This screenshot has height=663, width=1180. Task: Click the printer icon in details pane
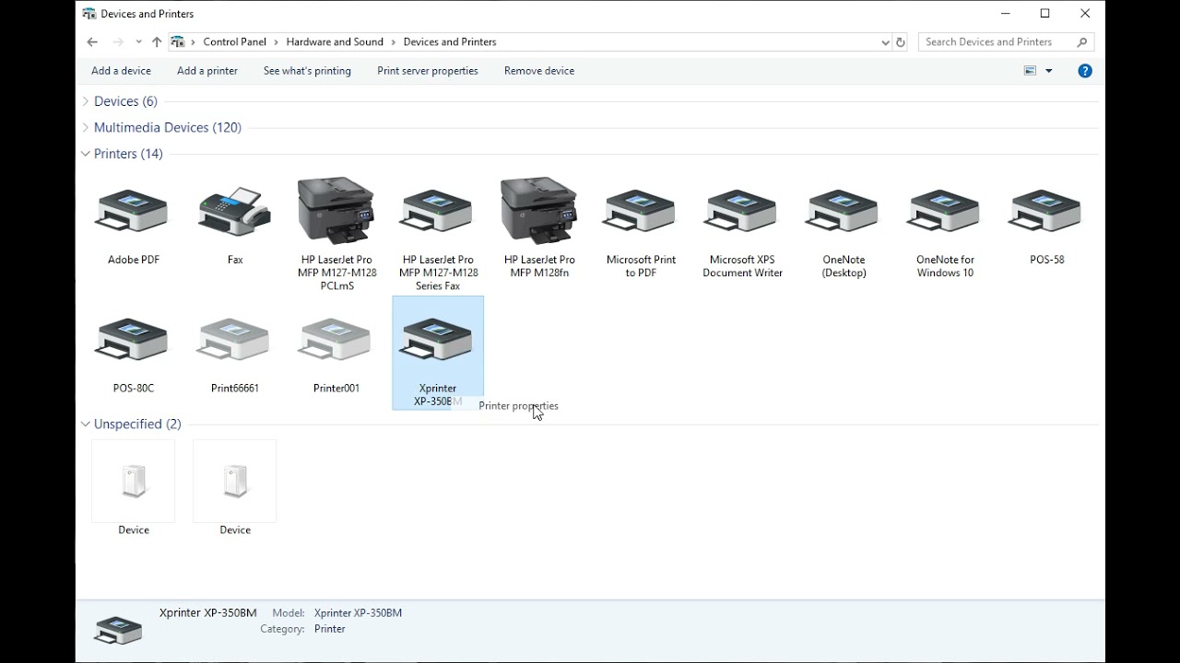click(119, 630)
